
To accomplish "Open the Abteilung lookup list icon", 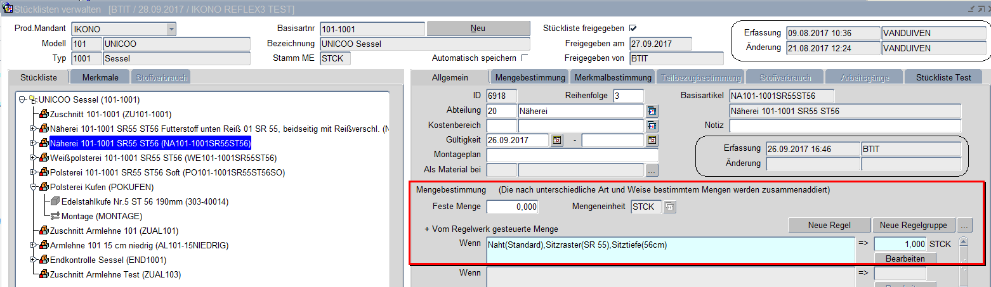I will pos(652,111).
